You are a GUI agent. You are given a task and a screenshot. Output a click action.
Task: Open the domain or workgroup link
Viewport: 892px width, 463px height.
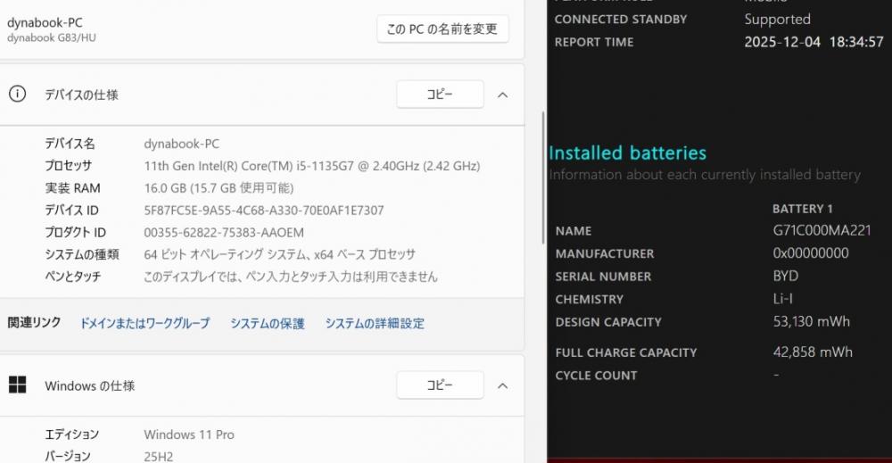click(x=145, y=324)
